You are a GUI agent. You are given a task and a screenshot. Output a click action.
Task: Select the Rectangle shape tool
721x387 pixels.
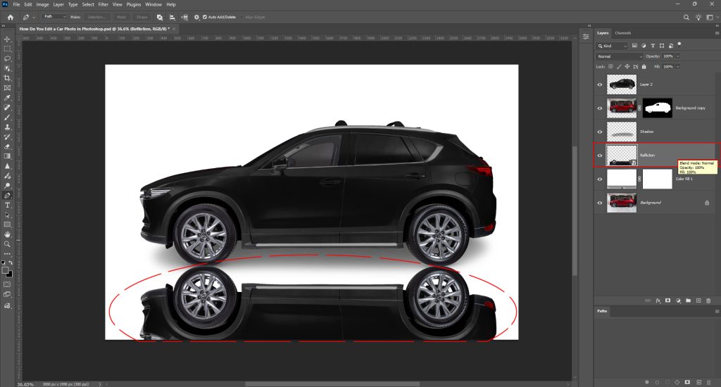7,224
